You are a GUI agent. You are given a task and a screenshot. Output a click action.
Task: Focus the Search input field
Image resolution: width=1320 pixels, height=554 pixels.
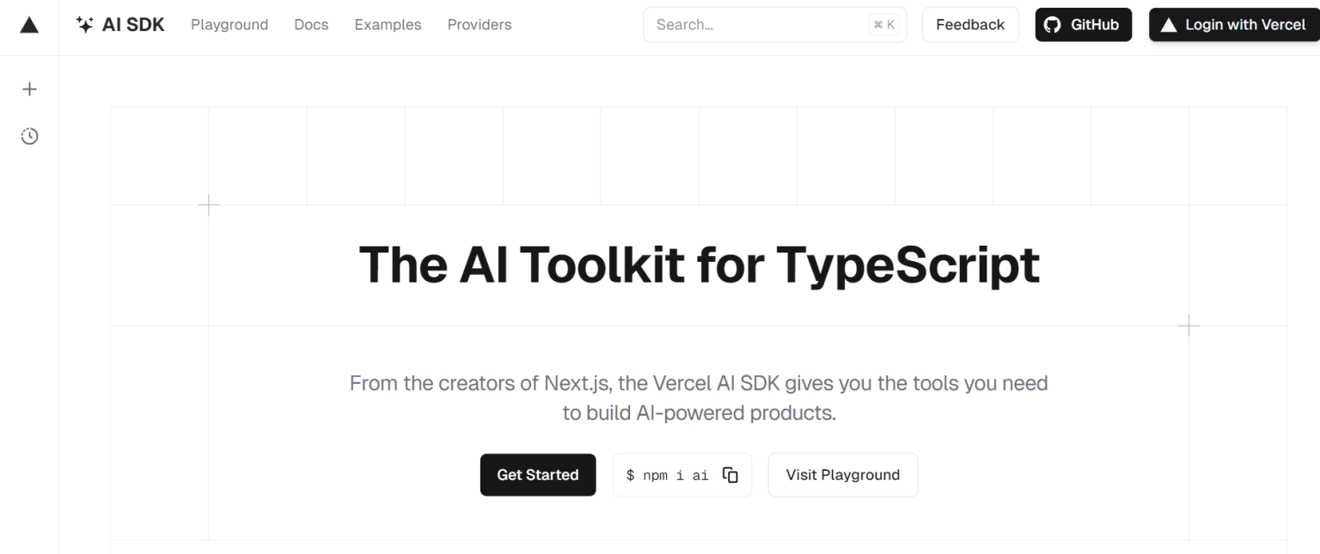[756, 24]
